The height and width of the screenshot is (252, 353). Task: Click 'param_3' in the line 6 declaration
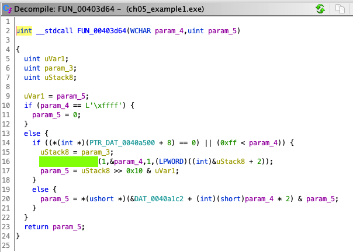[59, 68]
